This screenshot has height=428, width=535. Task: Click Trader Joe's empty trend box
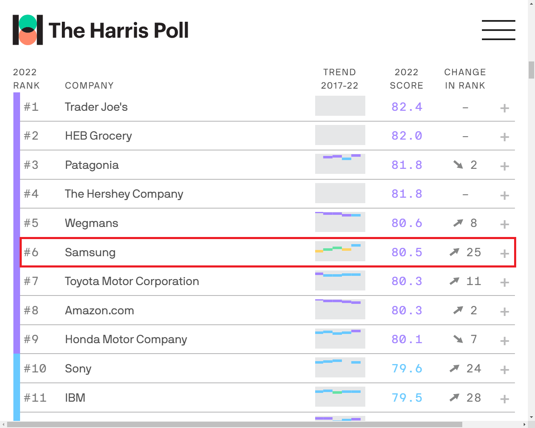tap(340, 106)
